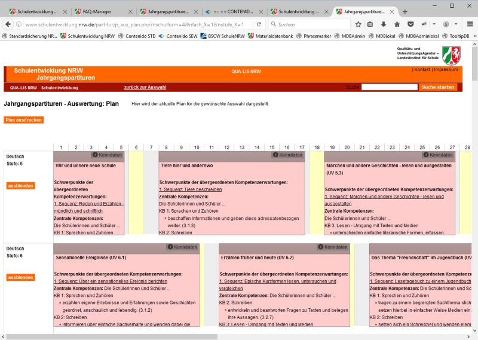The width and height of the screenshot is (478, 340).
Task: Hide the Deutsch Stufe 5 row
Action: pos(20,186)
